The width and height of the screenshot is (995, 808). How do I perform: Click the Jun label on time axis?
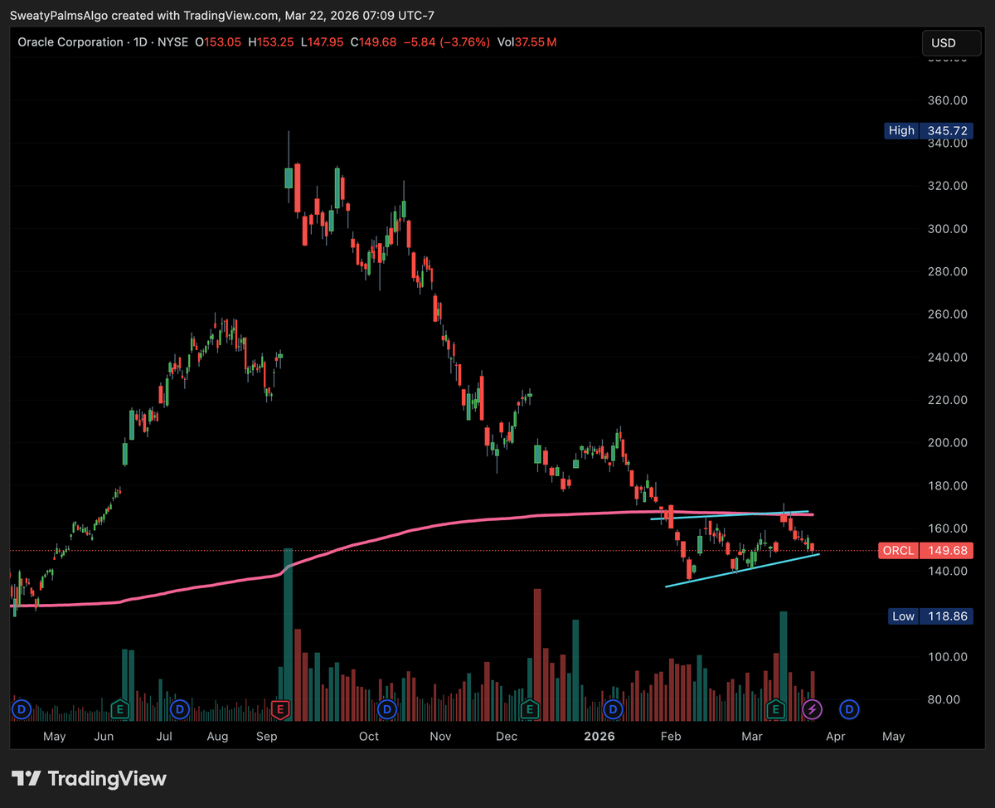(104, 737)
